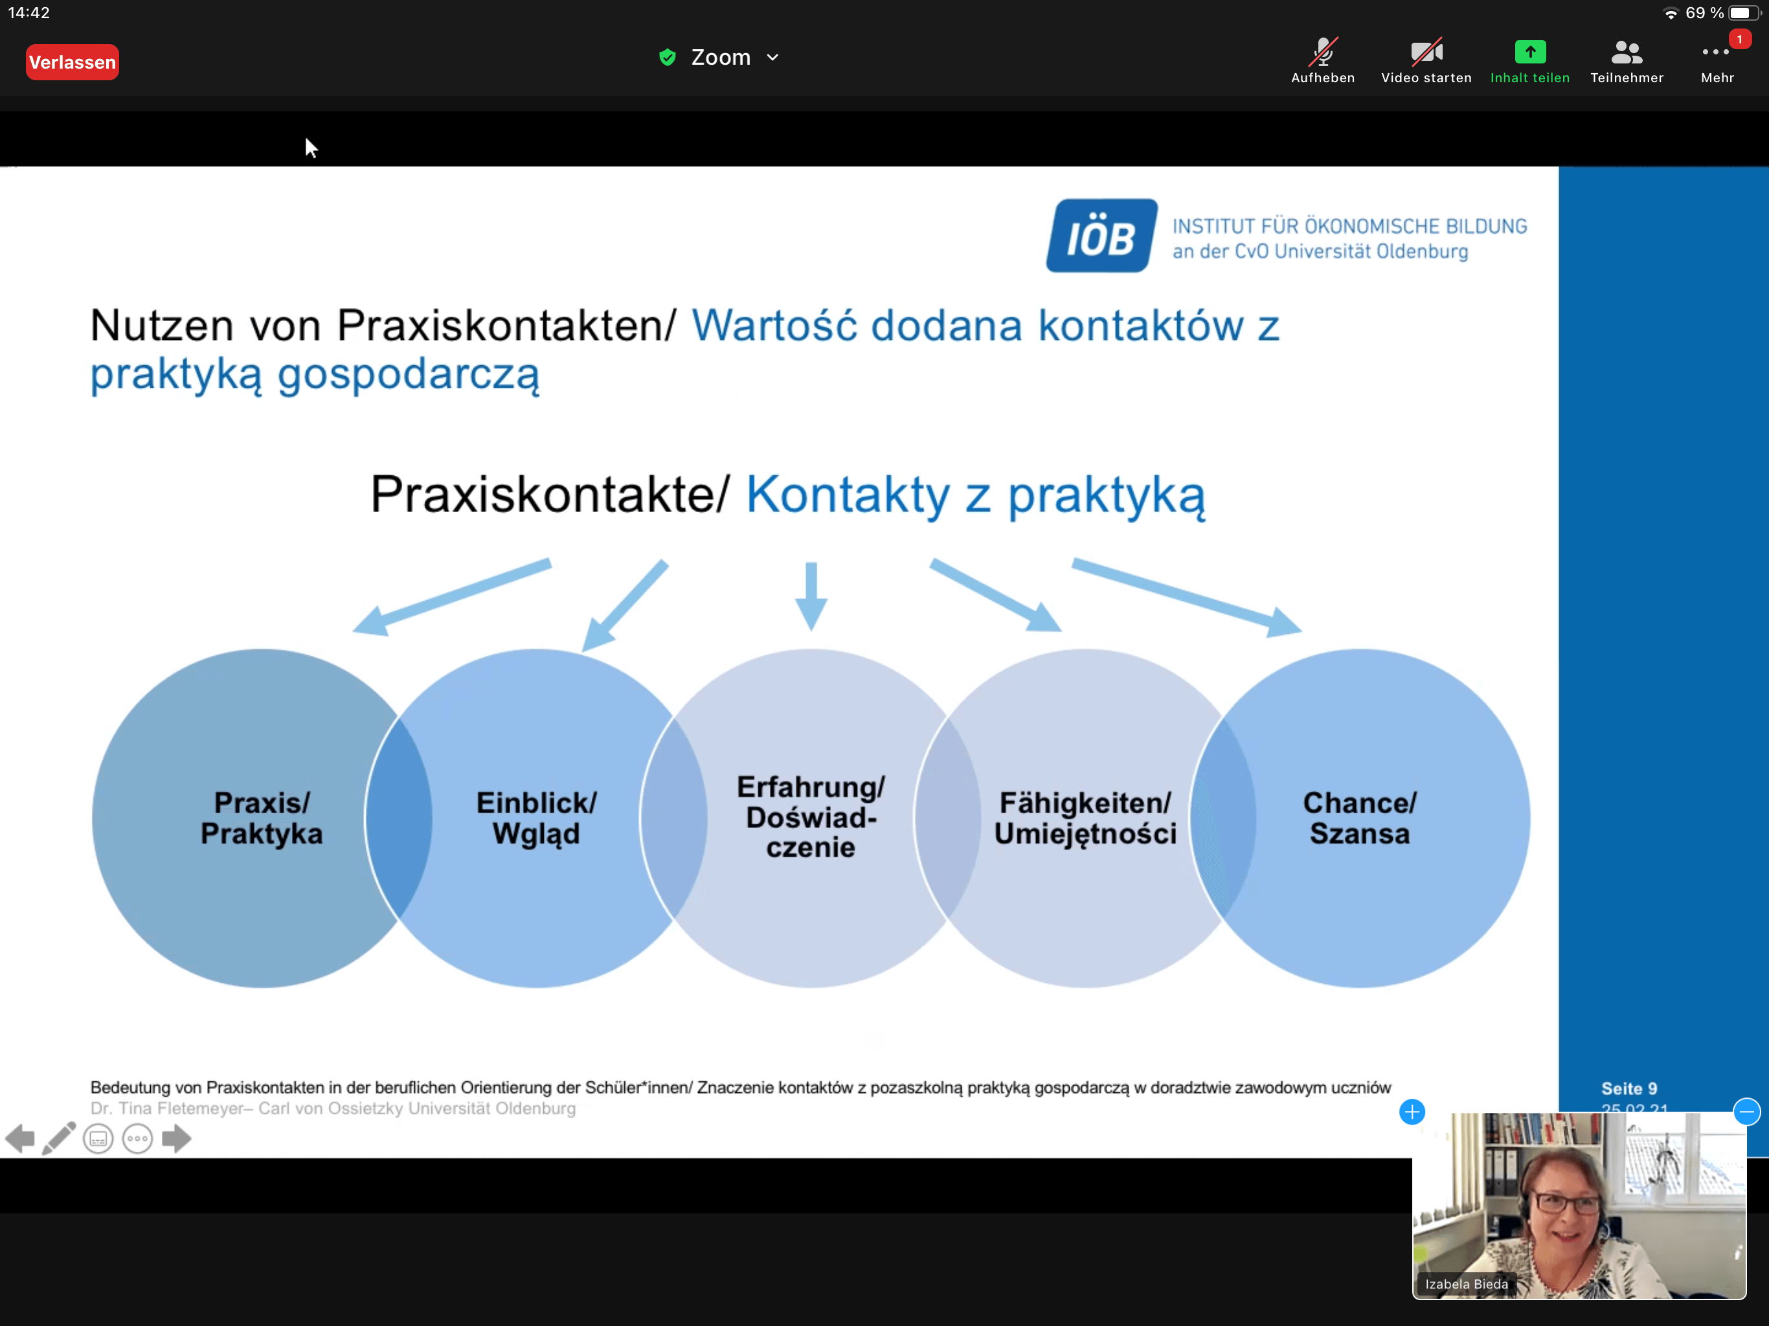The height and width of the screenshot is (1326, 1769).
Task: Tap the green security shield icon
Action: point(667,58)
